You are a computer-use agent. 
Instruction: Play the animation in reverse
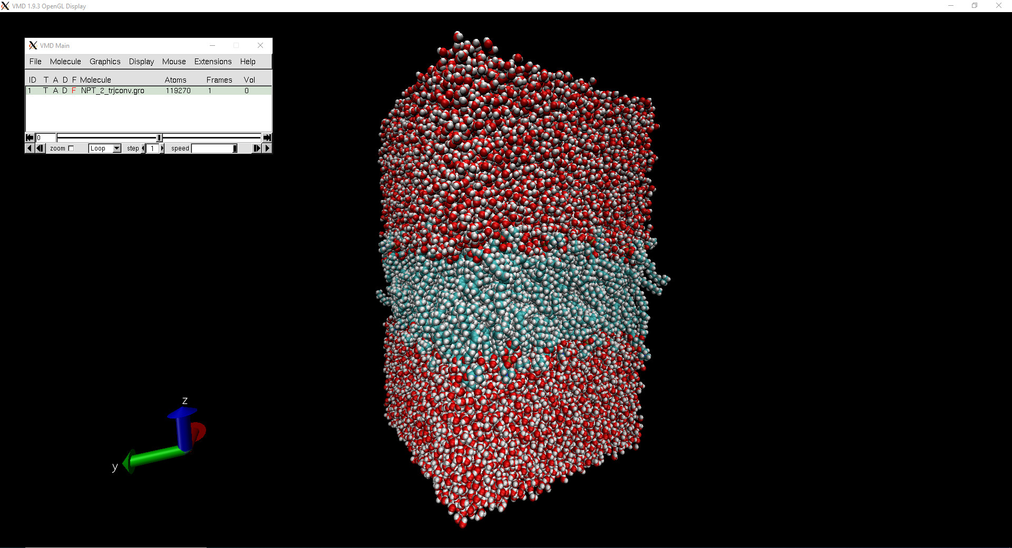(29, 148)
